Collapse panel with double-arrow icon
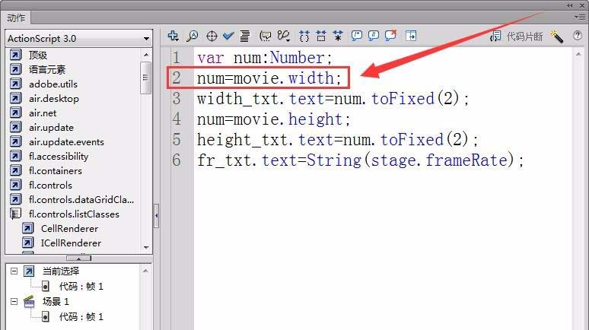 pyautogui.click(x=570, y=5)
